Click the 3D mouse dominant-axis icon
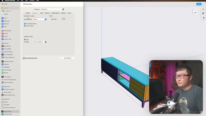This screenshot has height=116, width=206. coord(63,19)
